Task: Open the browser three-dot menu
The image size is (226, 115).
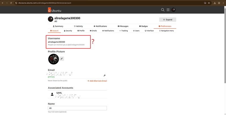Action: pos(223,3)
